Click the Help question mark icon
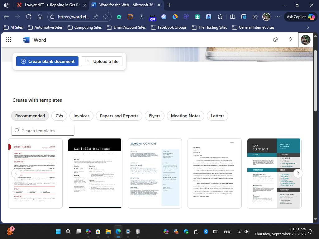 290,40
